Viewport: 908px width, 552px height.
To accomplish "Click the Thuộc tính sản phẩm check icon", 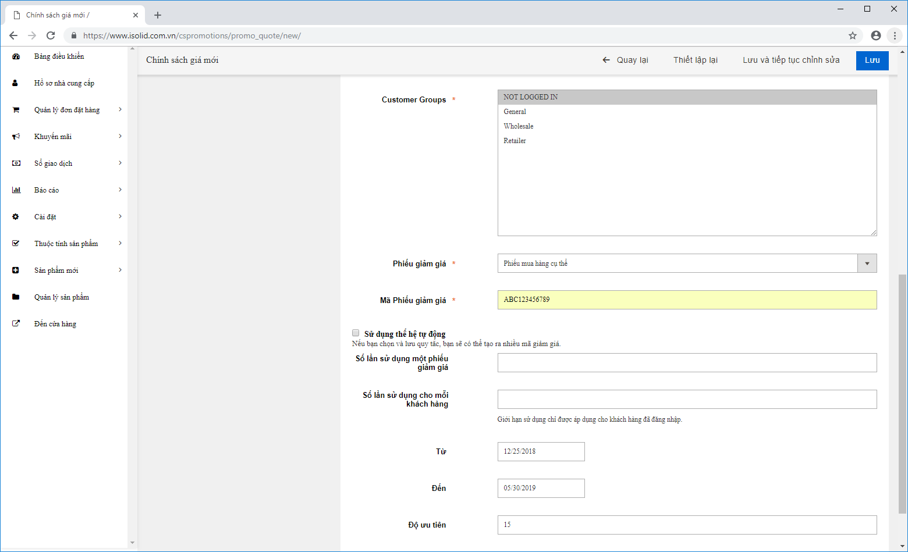I will pos(16,244).
